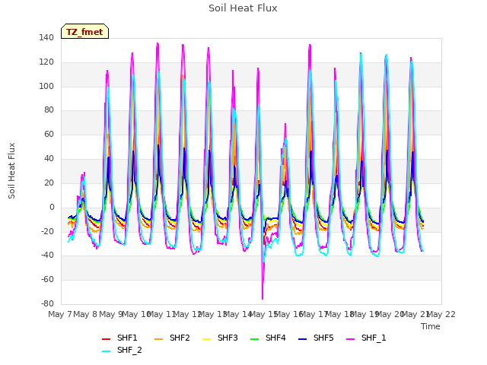
Task: Toggle the SHF_2 series in legend
Action: click(x=122, y=351)
